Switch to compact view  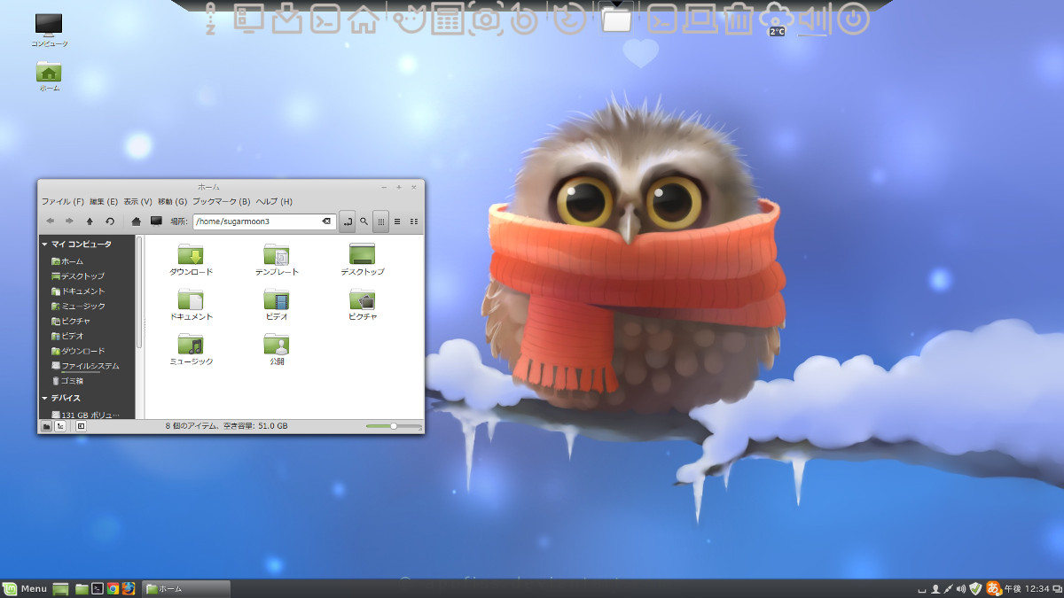[x=414, y=221]
